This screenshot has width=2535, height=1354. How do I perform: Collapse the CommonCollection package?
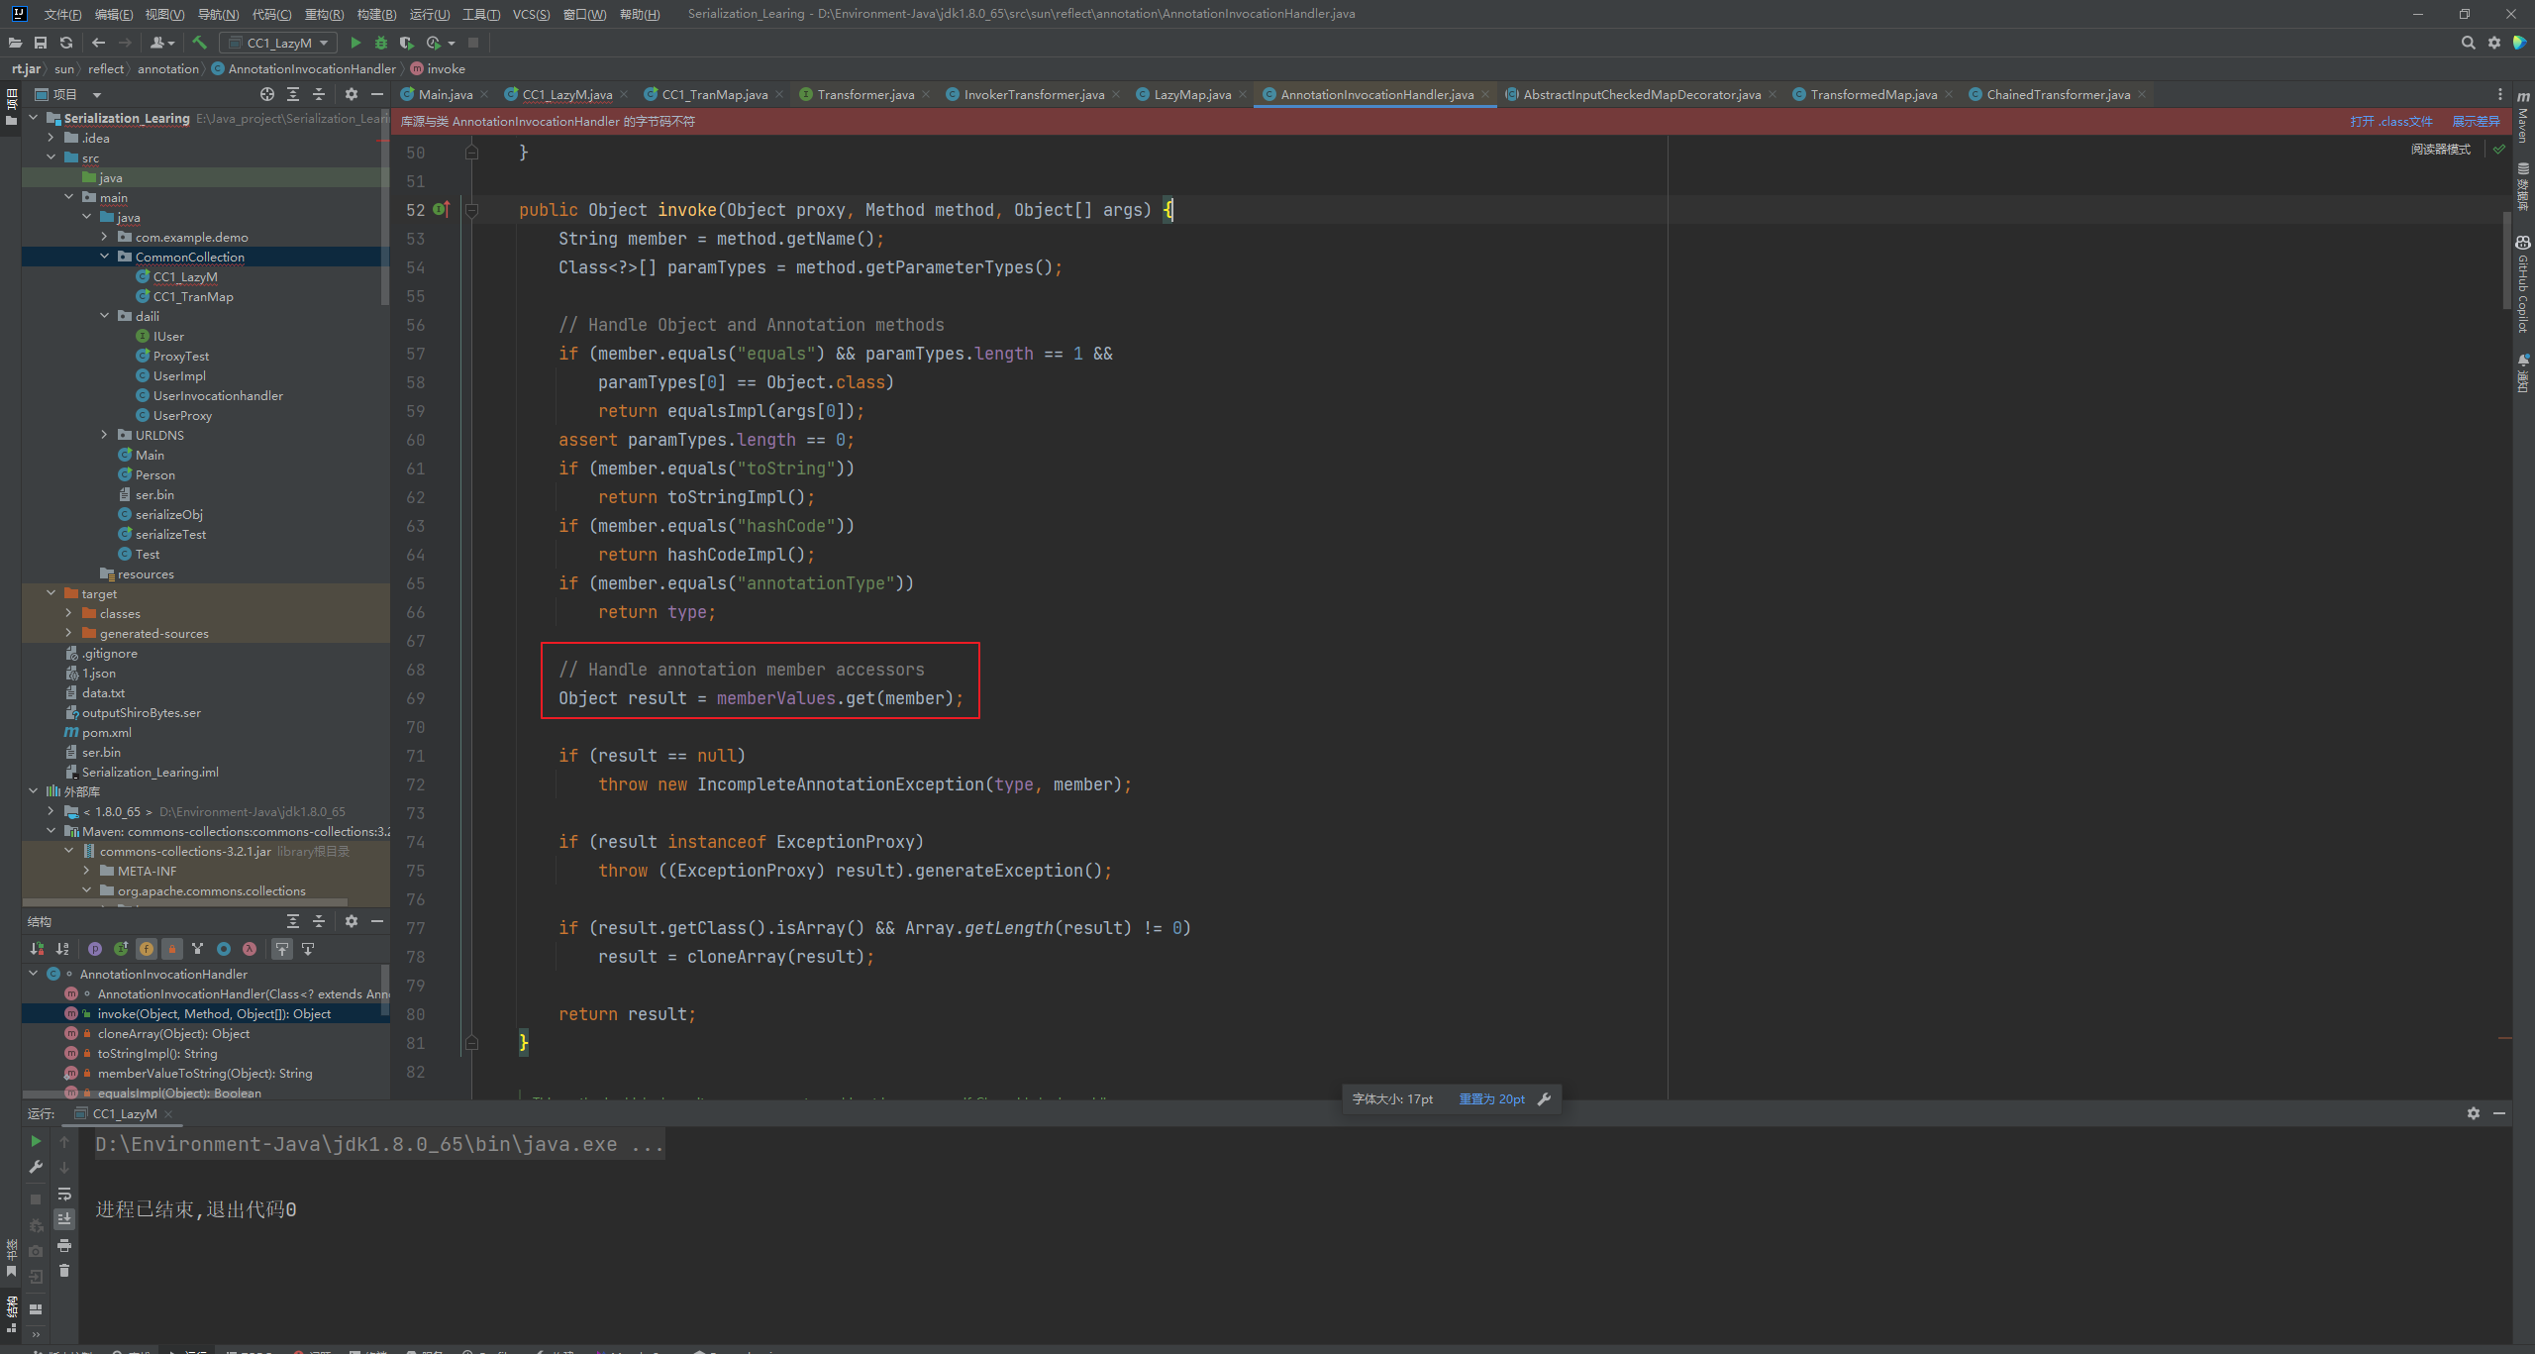[105, 257]
